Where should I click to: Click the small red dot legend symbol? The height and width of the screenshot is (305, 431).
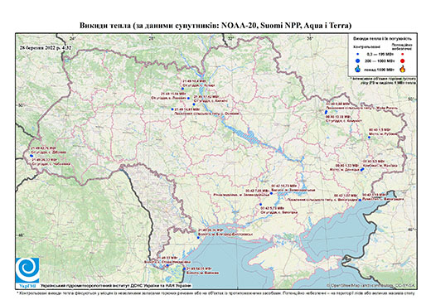pos(402,54)
